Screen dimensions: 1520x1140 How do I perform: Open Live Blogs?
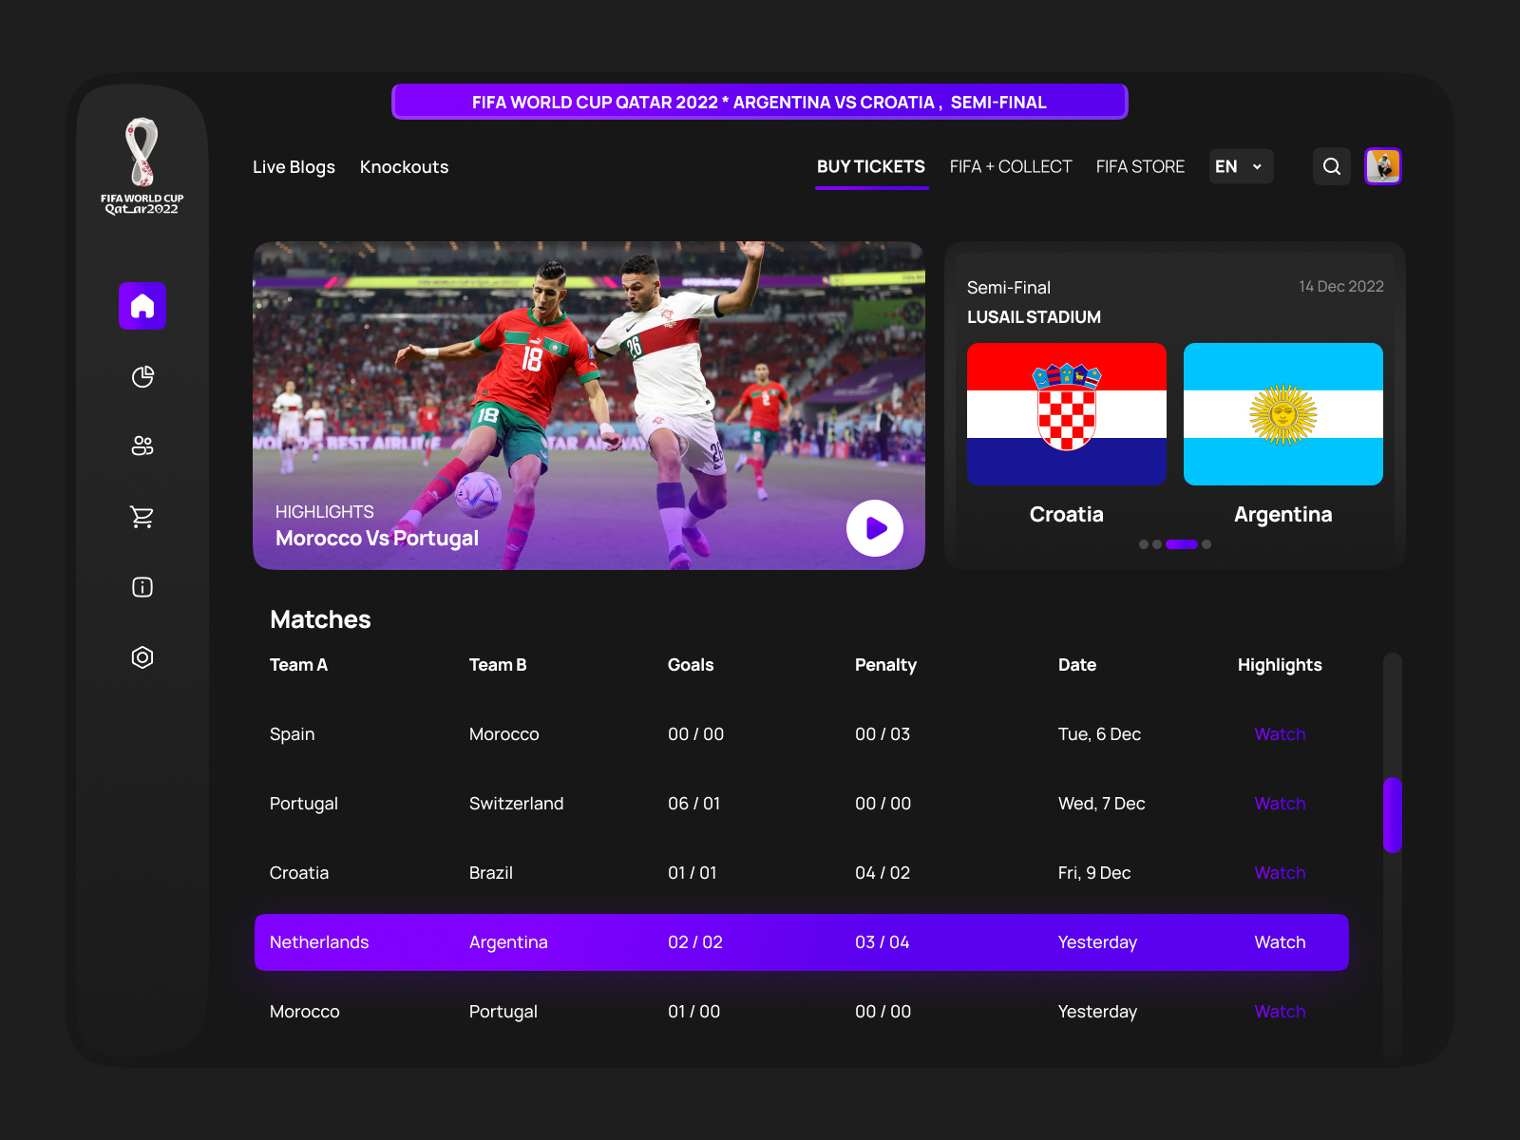click(x=294, y=166)
